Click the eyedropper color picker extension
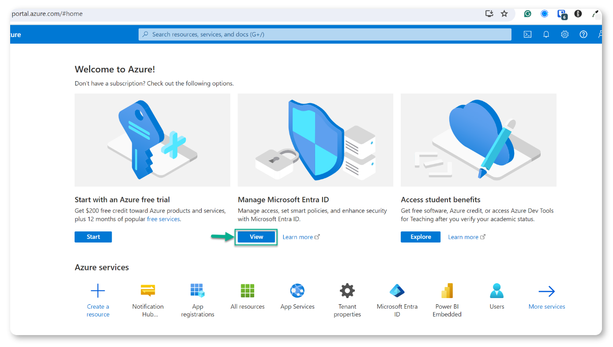Viewport: 613px width, 347px height. (596, 14)
